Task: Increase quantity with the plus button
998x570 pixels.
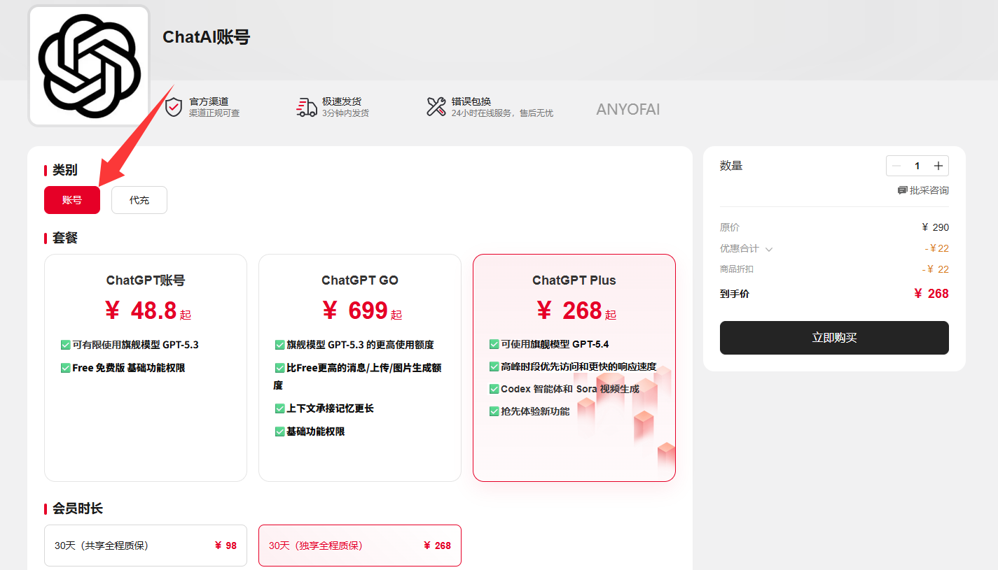Action: tap(938, 166)
